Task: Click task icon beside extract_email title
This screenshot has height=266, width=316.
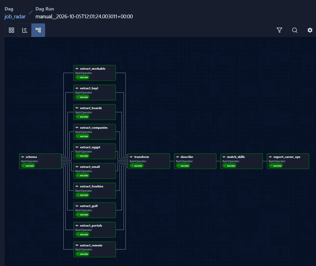Action: 77,167
